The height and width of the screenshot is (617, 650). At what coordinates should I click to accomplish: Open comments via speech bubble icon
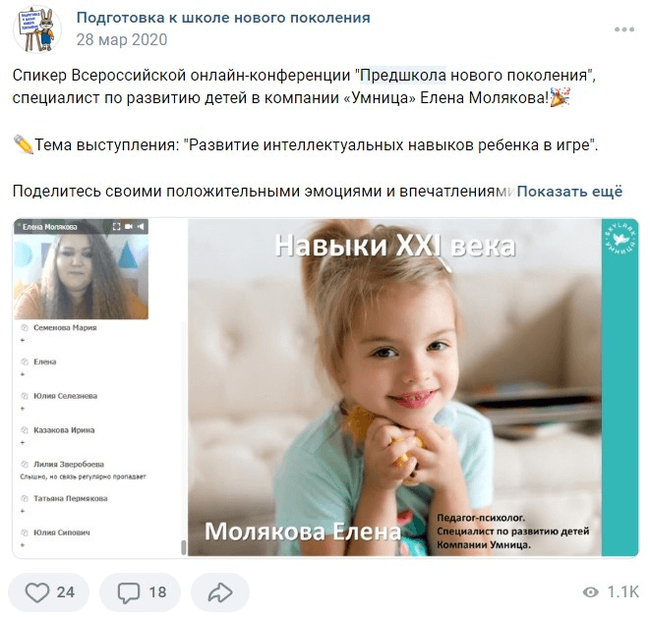pyautogui.click(x=140, y=592)
